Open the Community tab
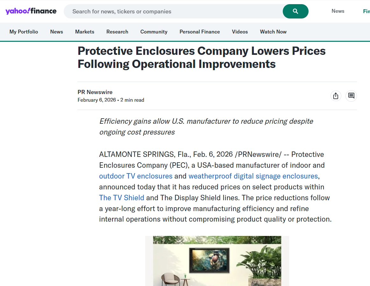Image resolution: width=370 pixels, height=286 pixels. coord(154,32)
